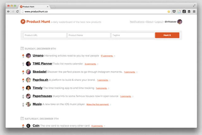This screenshot has height=135, width=202.
Task: Open the Musio product link
Action: point(37,104)
